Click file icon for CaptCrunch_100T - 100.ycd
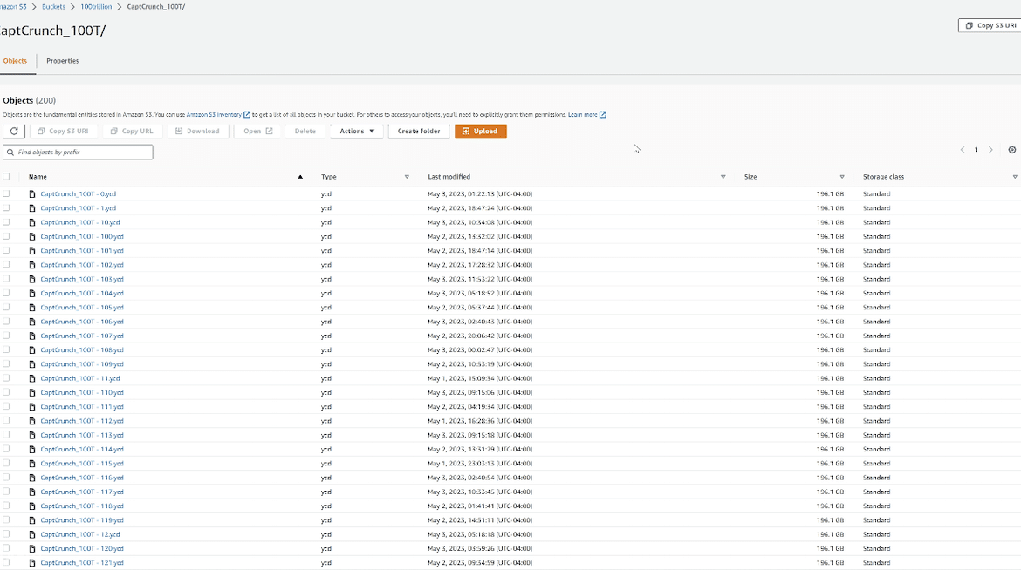The image size is (1021, 570). (32, 237)
